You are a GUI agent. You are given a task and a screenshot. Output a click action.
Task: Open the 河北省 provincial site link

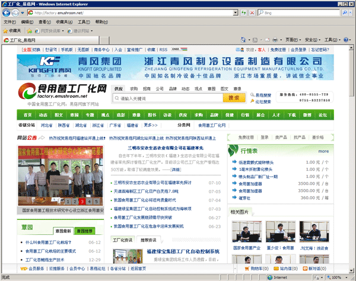pos(47,125)
